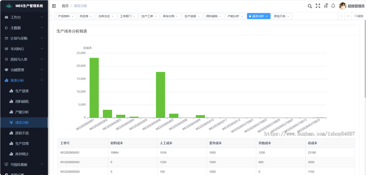Open 生产异常 in the sidebar
Image resolution: width=366 pixels, height=175 pixels.
[x=24, y=143]
